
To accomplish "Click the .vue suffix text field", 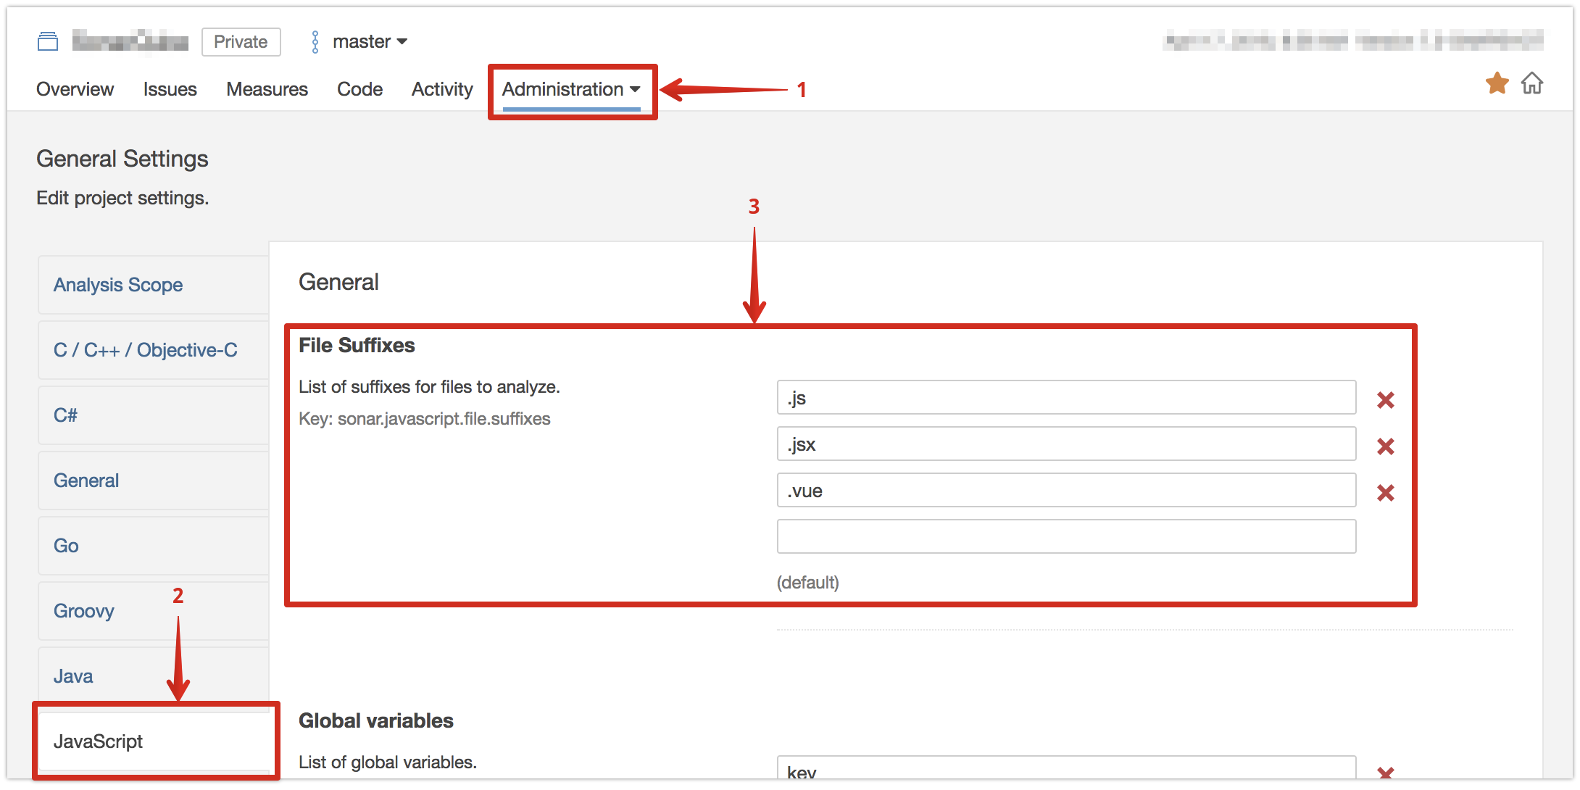I will pyautogui.click(x=1065, y=491).
